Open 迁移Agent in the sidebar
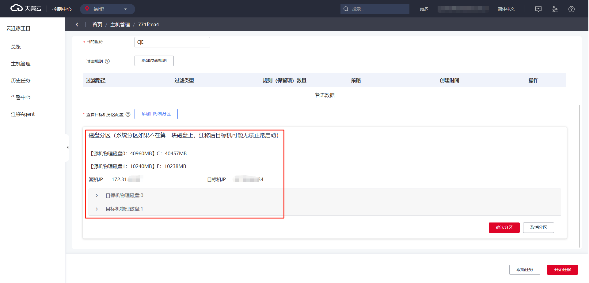 (23, 114)
